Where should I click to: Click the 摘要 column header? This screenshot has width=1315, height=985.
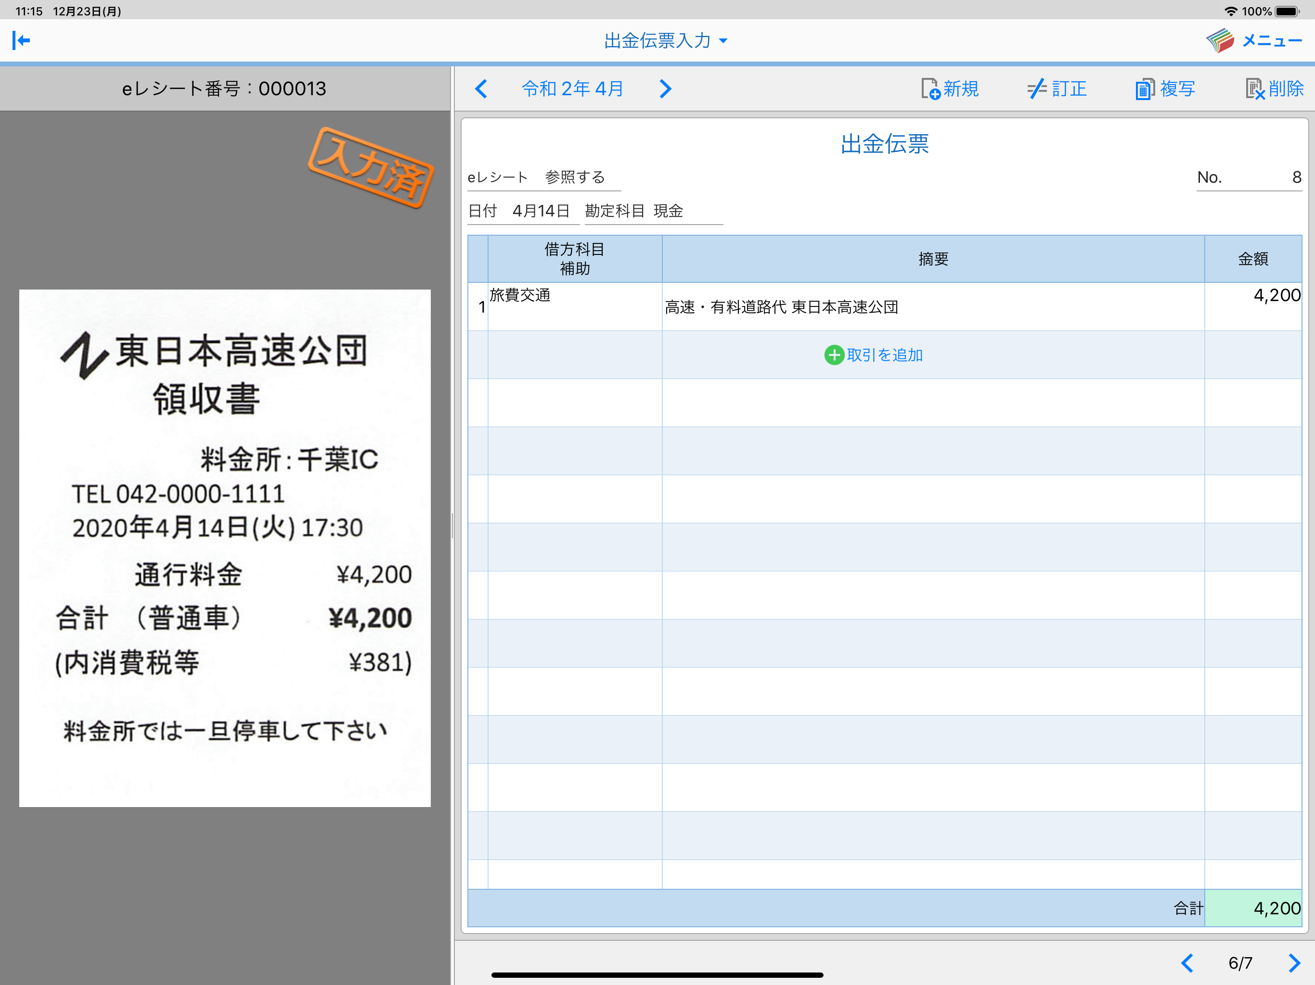(933, 258)
